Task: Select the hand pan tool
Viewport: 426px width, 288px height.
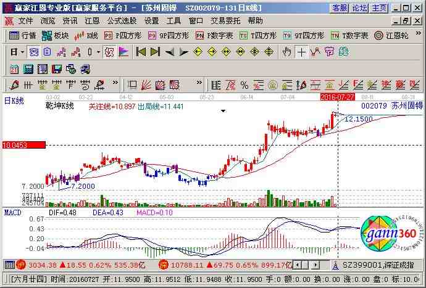Action: point(286,52)
